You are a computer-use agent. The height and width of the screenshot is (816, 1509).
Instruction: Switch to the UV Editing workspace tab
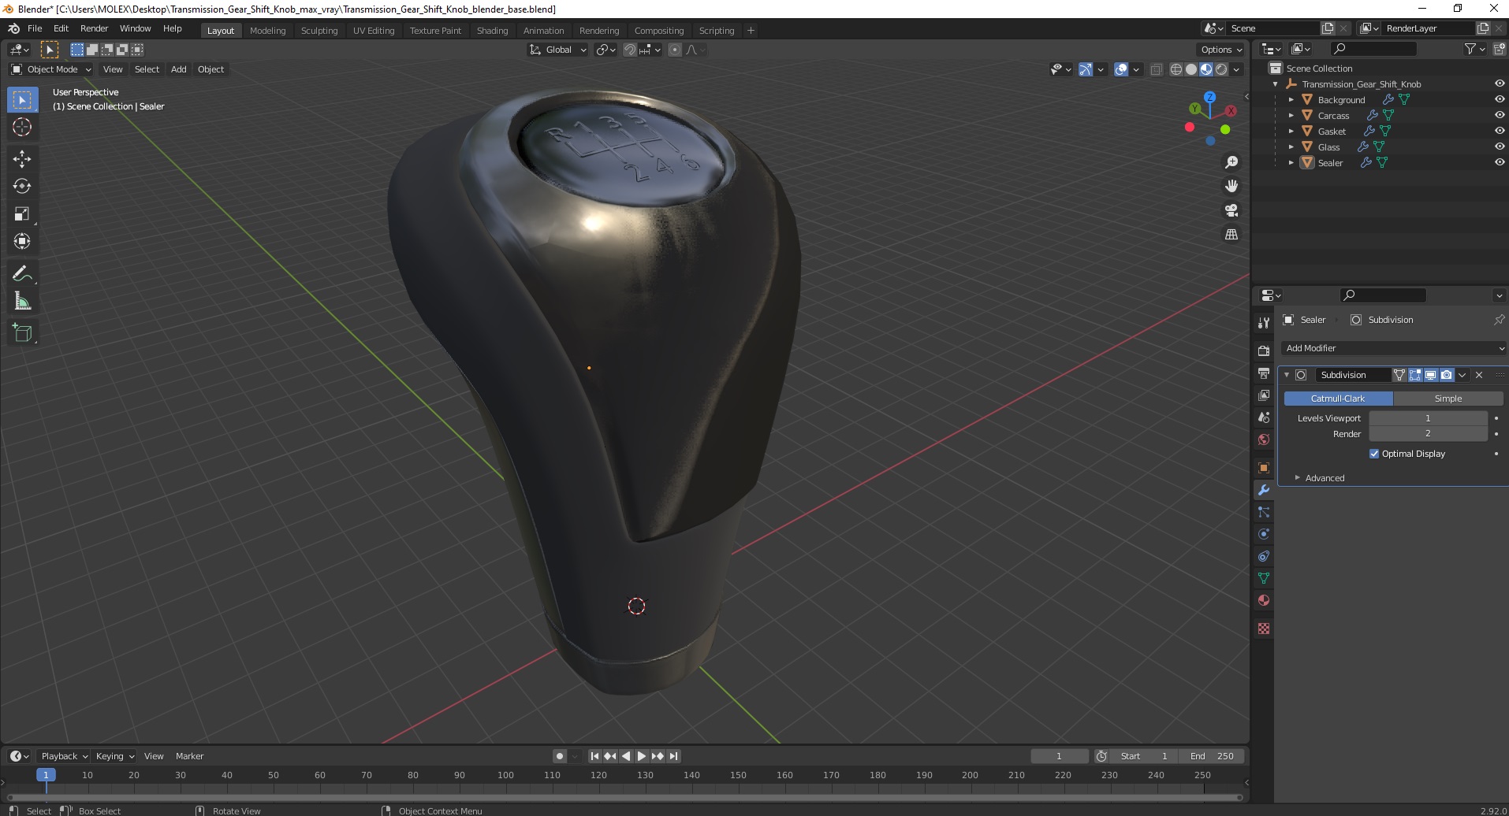point(374,31)
